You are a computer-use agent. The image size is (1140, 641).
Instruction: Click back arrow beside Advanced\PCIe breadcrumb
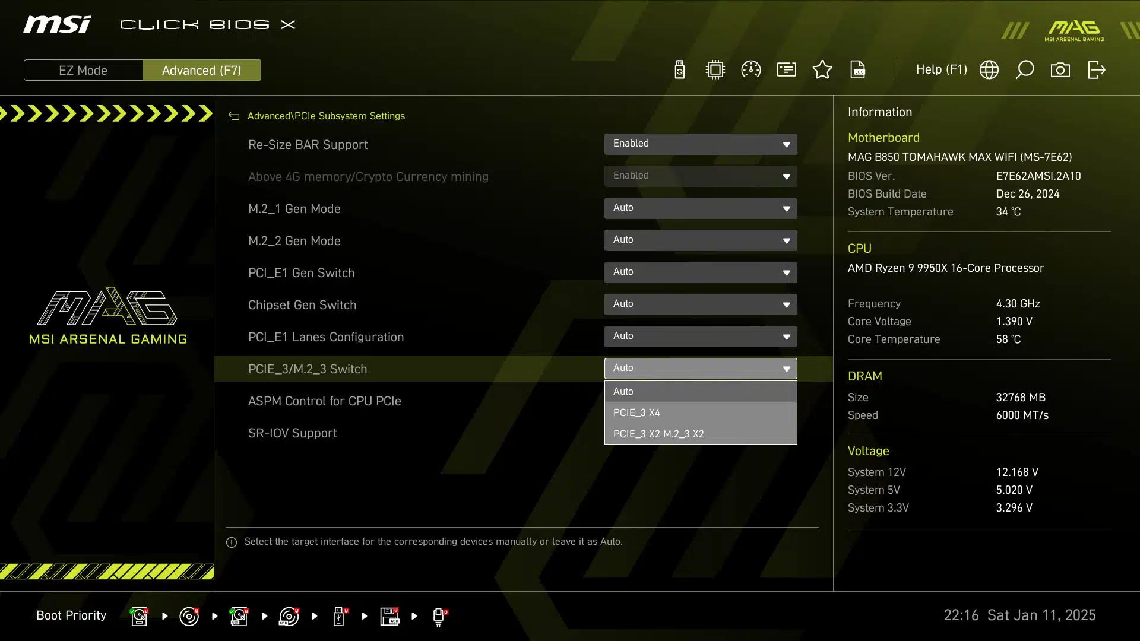pos(234,116)
